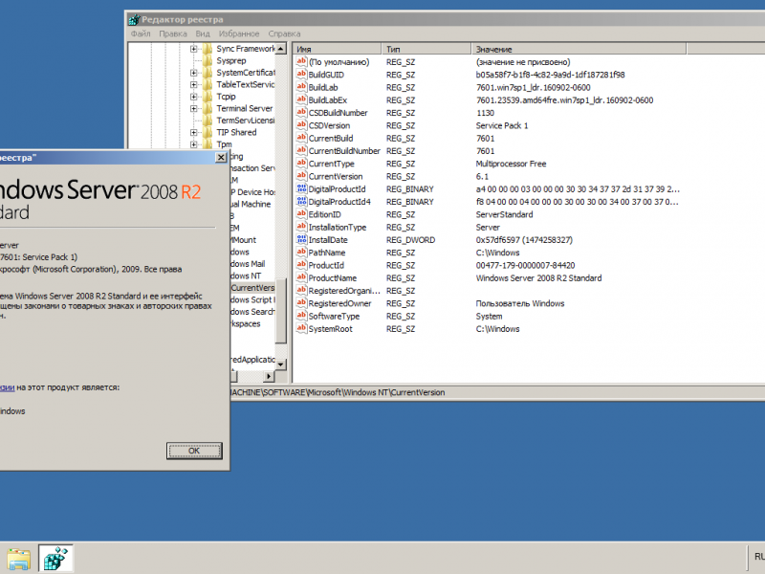Open the Файл menu
765x574 pixels.
click(x=141, y=33)
